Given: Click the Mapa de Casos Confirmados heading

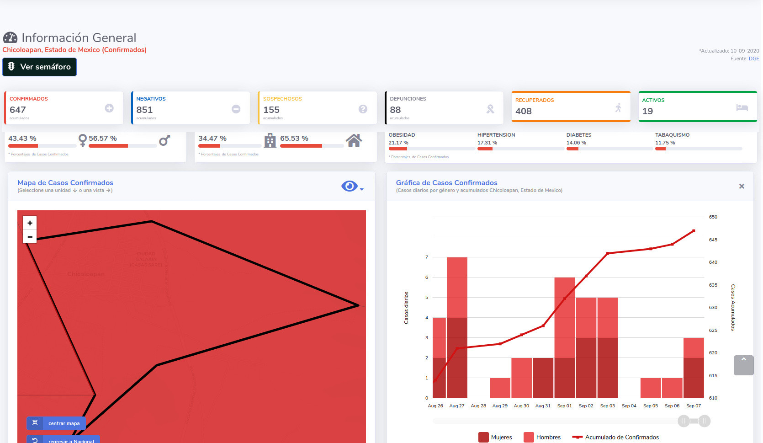Looking at the screenshot, I should (x=65, y=183).
